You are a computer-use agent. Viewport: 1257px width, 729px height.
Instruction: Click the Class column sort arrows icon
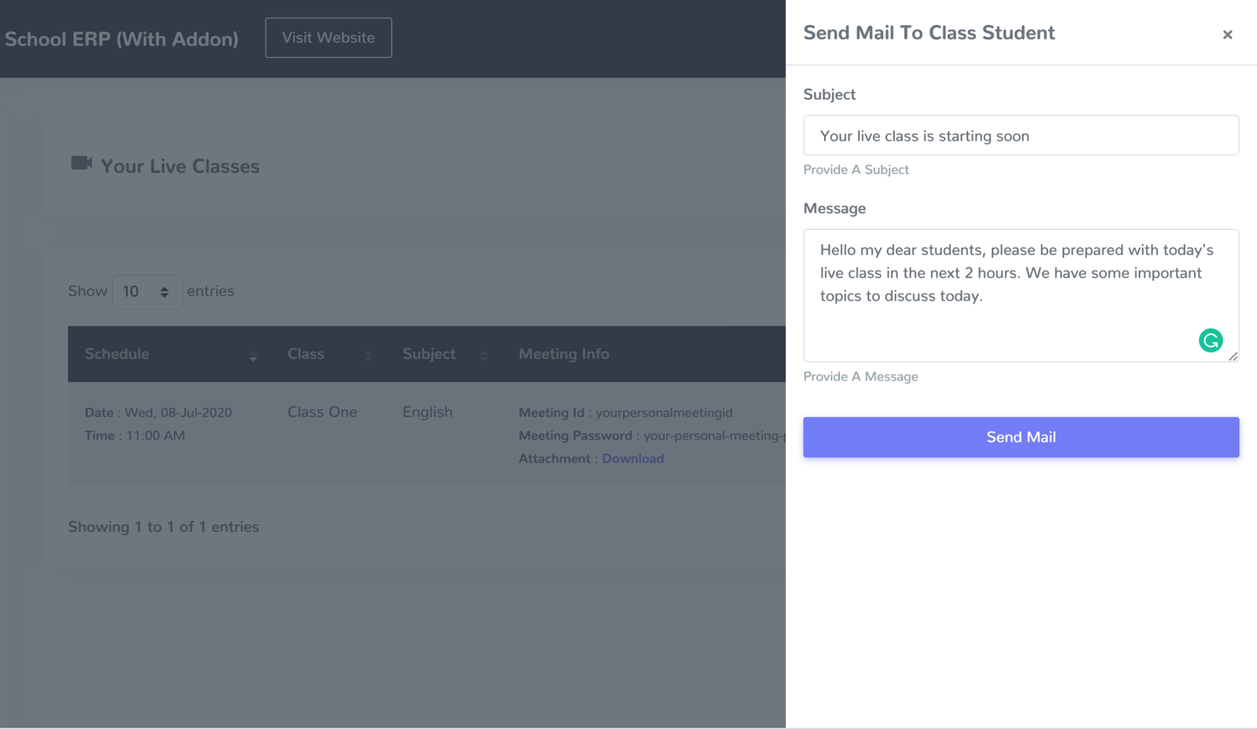click(368, 355)
